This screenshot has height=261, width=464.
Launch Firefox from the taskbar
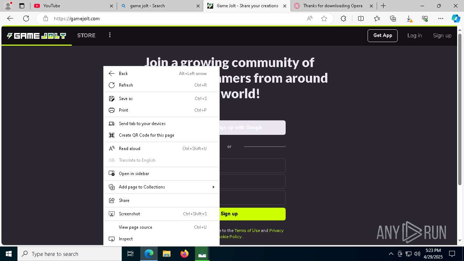coord(185,254)
